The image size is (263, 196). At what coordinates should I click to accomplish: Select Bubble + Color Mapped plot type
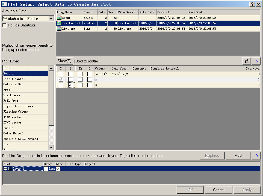(26, 139)
